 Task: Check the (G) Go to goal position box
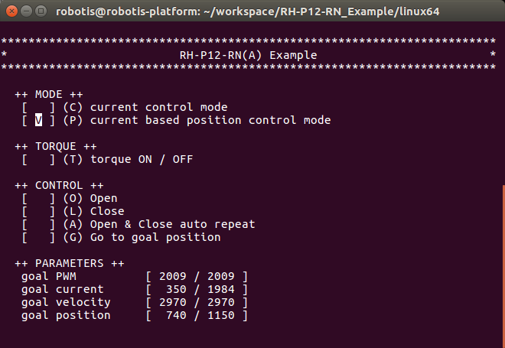(38, 237)
